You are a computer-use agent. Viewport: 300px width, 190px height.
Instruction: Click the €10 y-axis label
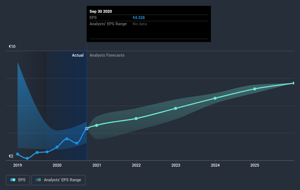[12, 46]
